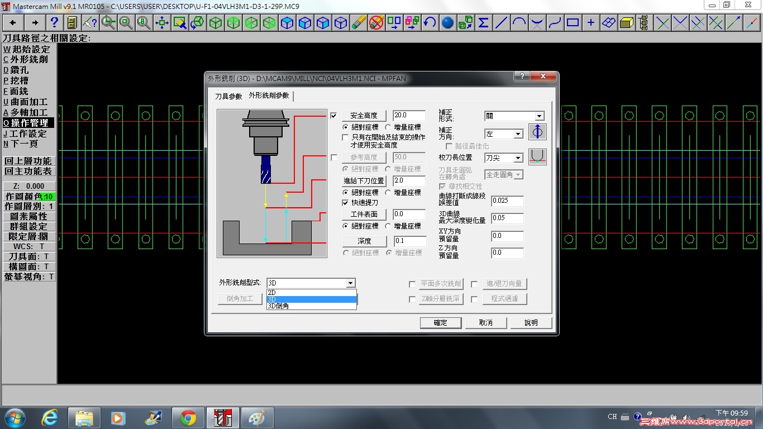Viewport: 763px width, 429px height.
Task: Open the file cabinet toolbar icon
Action: (71, 23)
